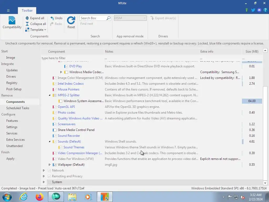This screenshot has width=269, height=202.
Task: Open media player taskbar icon
Action: coord(88,197)
